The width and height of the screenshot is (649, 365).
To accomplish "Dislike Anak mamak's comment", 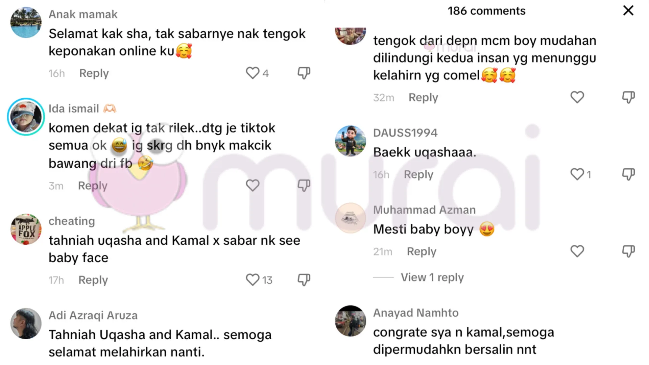I will pyautogui.click(x=304, y=73).
